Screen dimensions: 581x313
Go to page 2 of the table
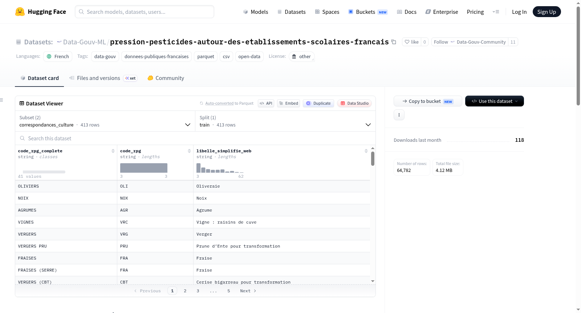coord(185,291)
